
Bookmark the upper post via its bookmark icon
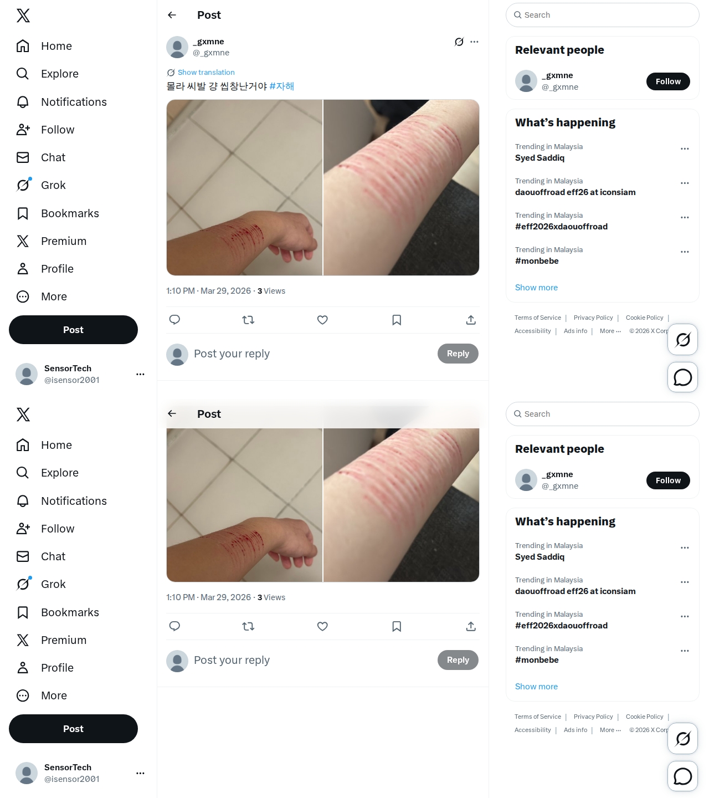(397, 320)
